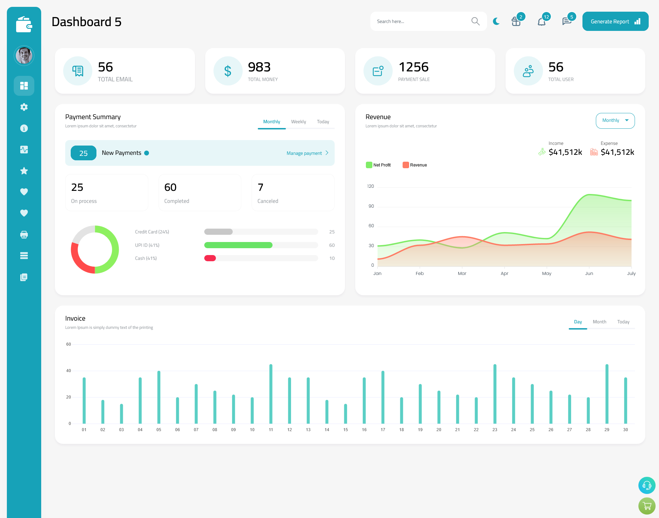Click the list/menu icon in sidebar
Screen dimensions: 659x518
pyautogui.click(x=24, y=256)
